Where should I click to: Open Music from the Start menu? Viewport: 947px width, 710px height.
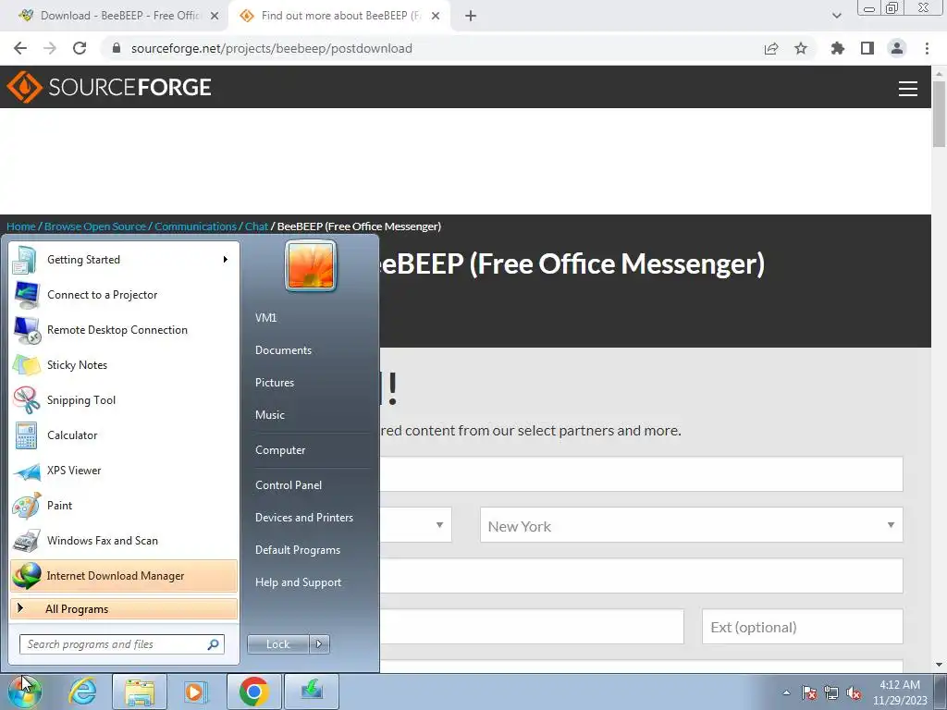pyautogui.click(x=270, y=415)
